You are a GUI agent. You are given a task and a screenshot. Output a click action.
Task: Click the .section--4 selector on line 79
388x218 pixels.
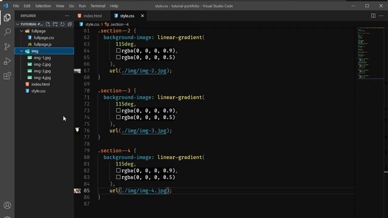click(114, 151)
